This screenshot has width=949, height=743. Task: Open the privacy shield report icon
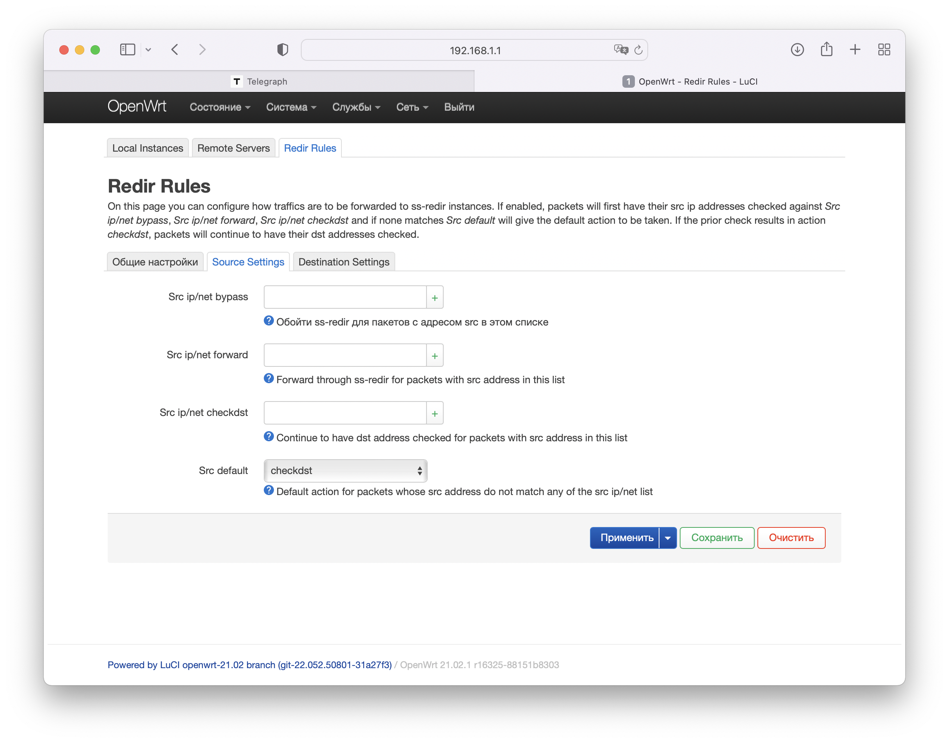coord(283,50)
